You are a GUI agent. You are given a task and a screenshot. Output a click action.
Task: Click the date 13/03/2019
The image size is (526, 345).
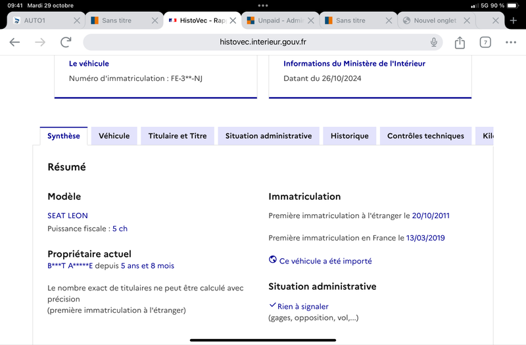425,238
